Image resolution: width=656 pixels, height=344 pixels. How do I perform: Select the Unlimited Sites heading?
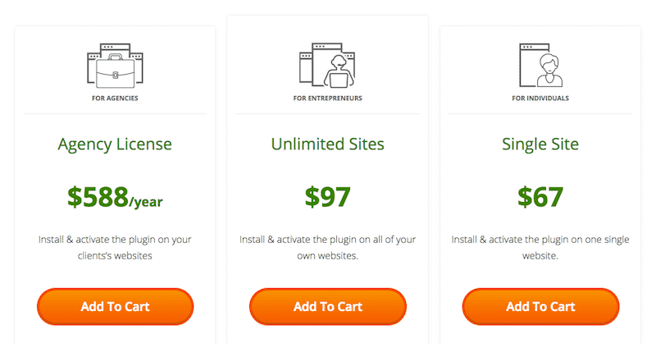tap(327, 144)
